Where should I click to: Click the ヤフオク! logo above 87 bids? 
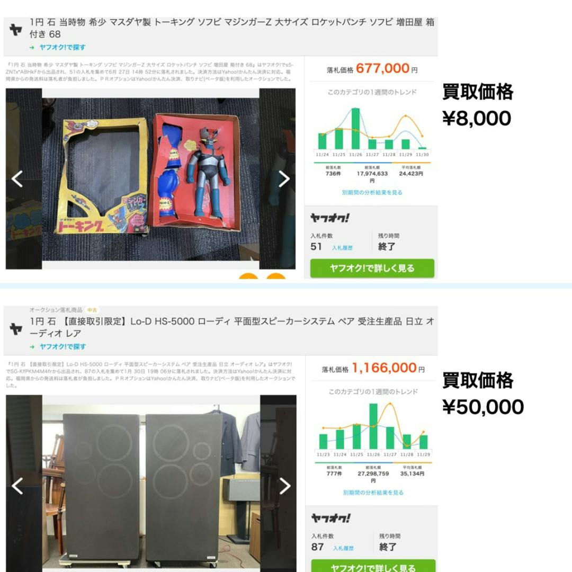(x=330, y=518)
